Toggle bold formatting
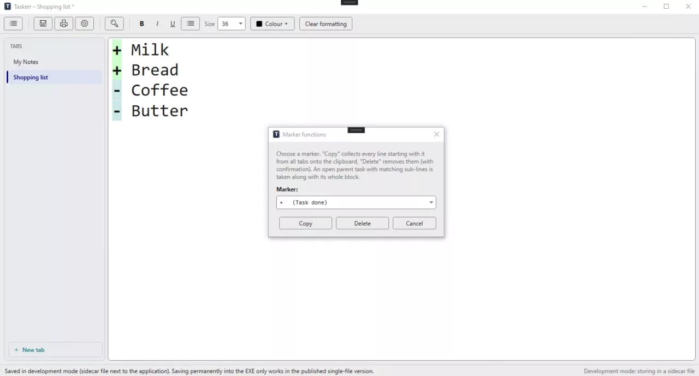 pyautogui.click(x=142, y=23)
